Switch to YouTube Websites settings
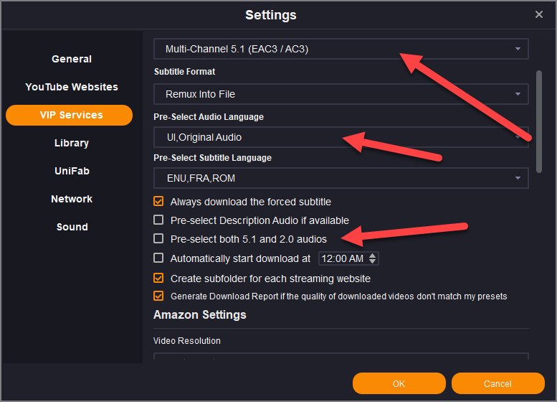The height and width of the screenshot is (402, 557). (72, 87)
